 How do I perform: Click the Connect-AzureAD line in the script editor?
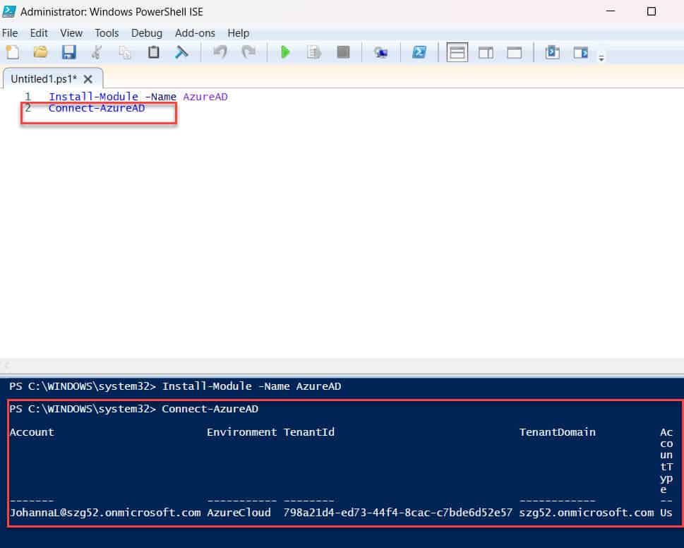click(97, 108)
